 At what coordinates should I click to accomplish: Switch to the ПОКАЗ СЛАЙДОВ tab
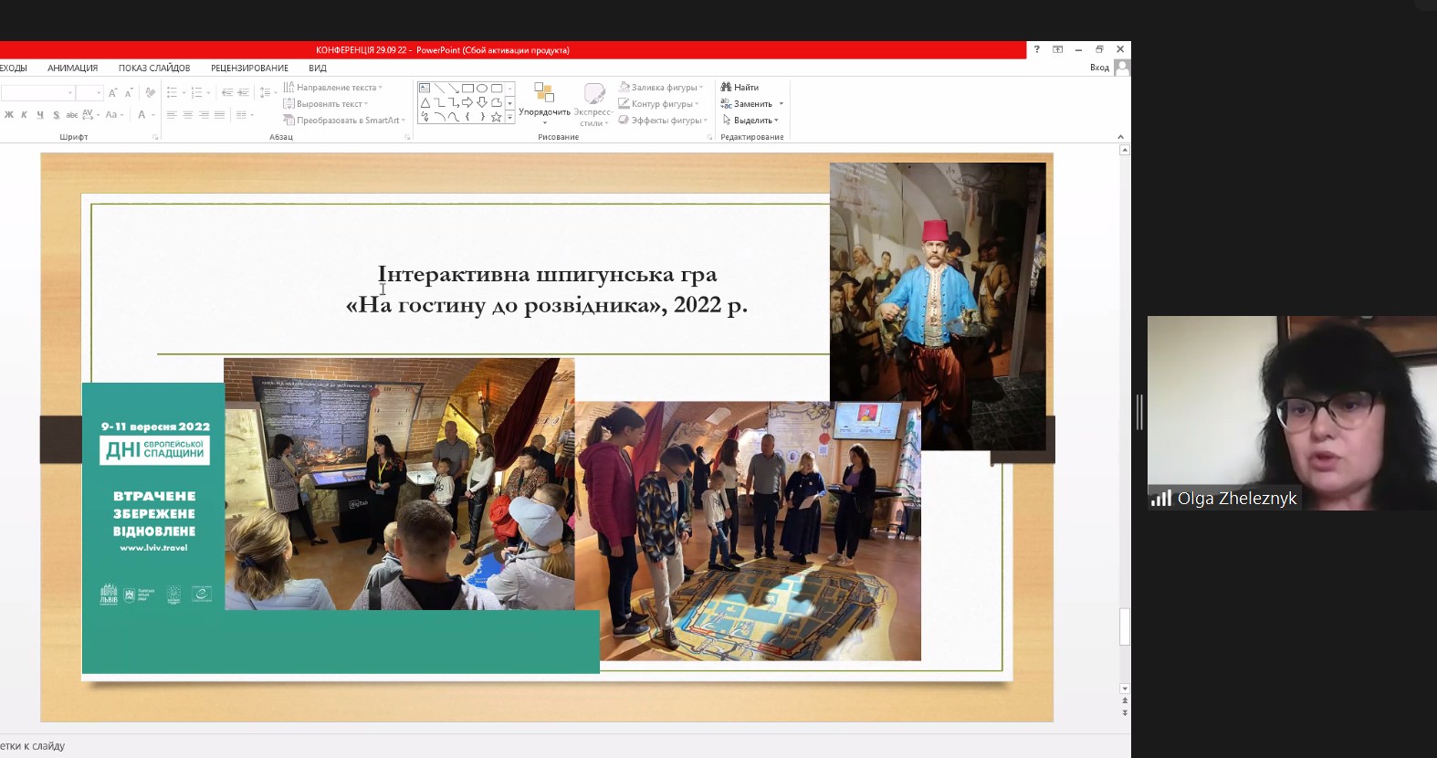click(154, 68)
